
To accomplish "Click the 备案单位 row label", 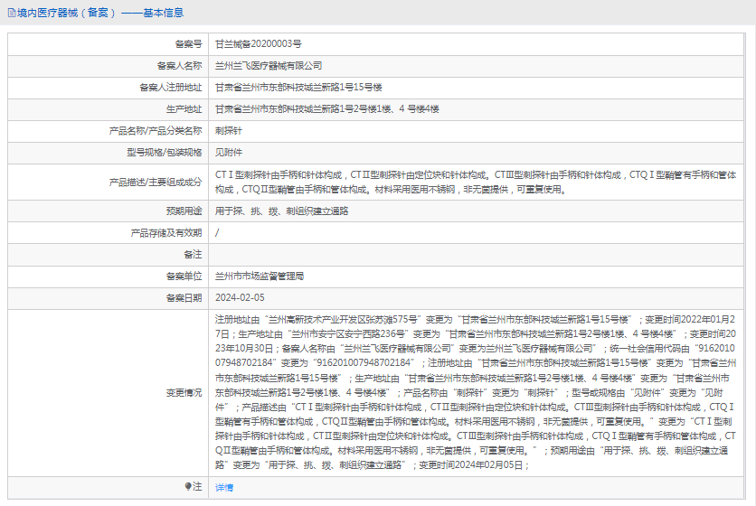I will 184,276.
